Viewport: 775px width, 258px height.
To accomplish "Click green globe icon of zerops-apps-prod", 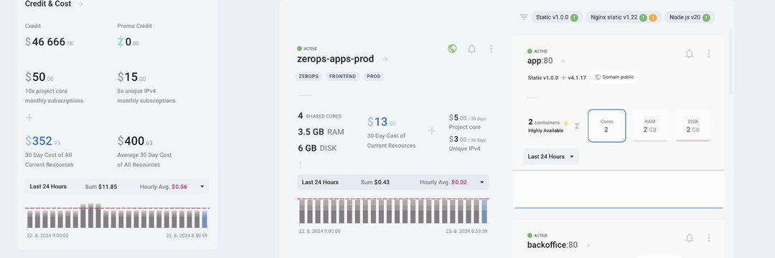I will tap(452, 49).
